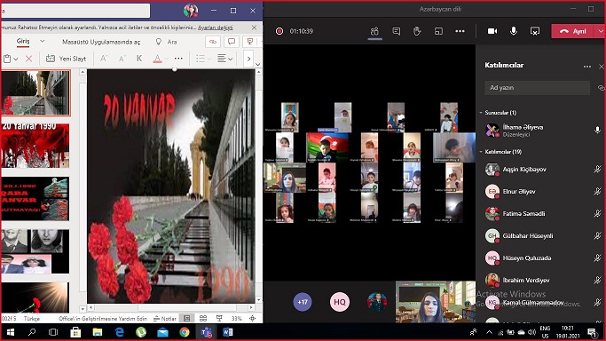Select the 20 Yanvar 1990 slide thumbnail
The image size is (606, 341).
(35, 146)
